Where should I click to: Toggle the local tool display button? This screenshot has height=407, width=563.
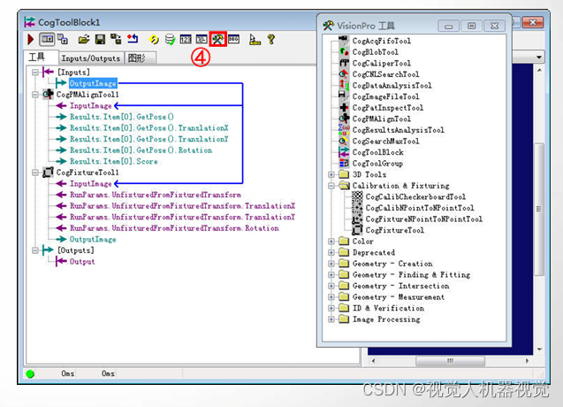[47, 39]
